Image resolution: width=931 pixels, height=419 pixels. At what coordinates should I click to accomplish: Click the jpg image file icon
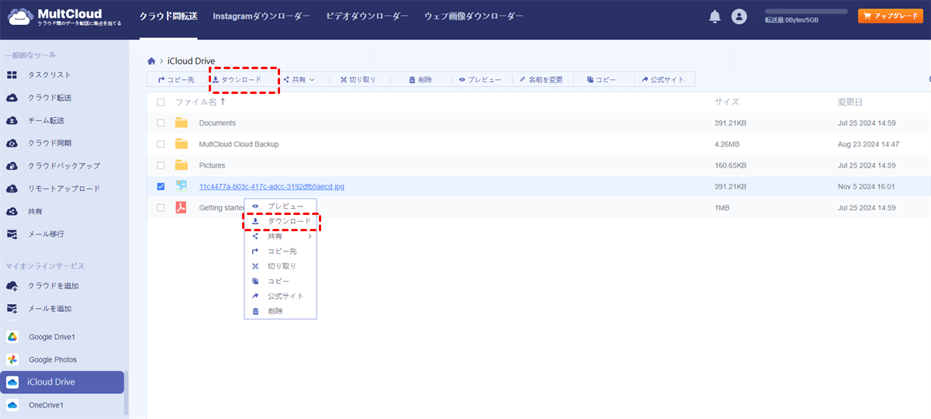point(182,186)
